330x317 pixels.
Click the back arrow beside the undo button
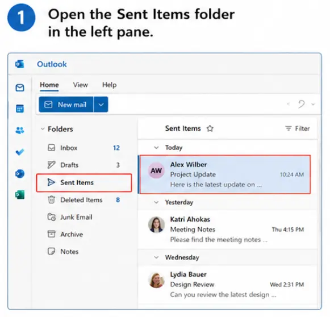tap(289, 104)
